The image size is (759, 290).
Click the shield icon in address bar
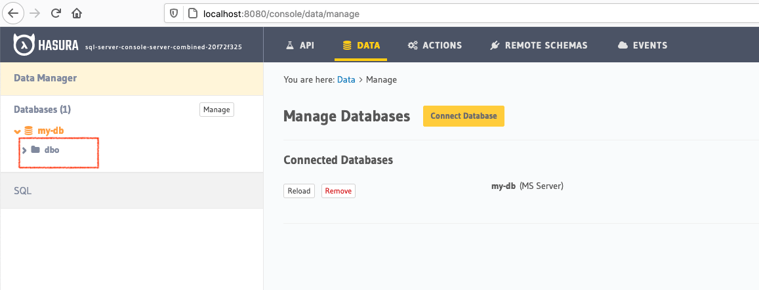point(174,13)
